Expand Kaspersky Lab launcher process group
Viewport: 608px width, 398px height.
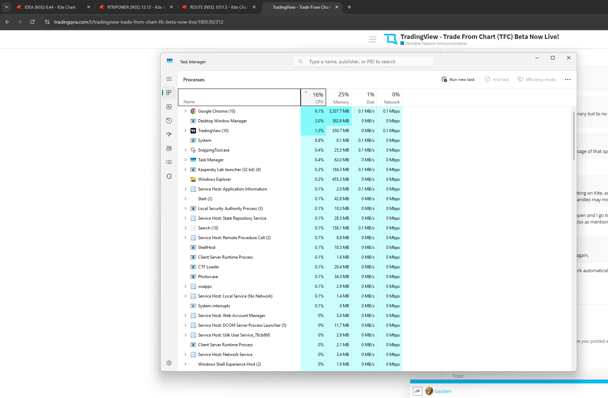tap(185, 170)
